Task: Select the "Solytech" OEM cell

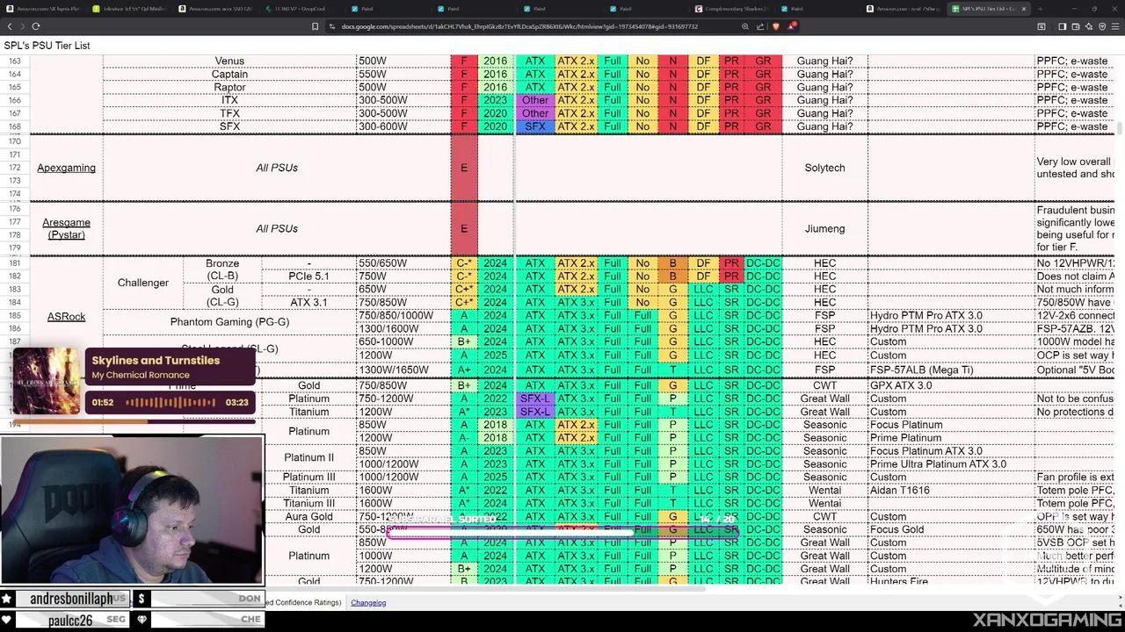Action: pyautogui.click(x=824, y=168)
